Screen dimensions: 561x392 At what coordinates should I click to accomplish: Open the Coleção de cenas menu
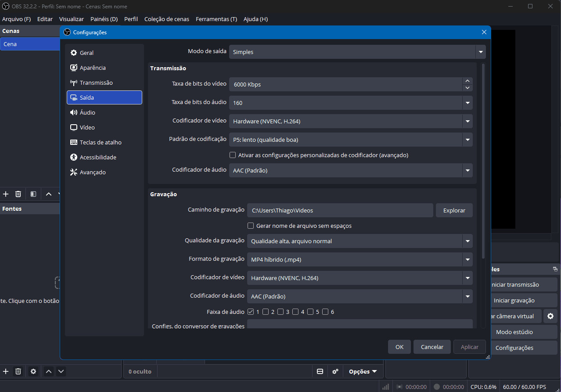(x=167, y=19)
